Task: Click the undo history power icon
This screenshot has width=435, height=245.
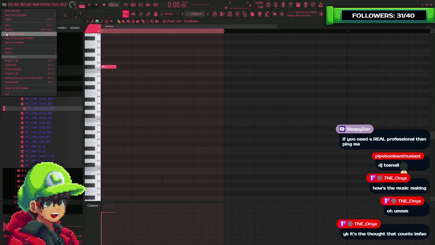Action: [x=268, y=5]
